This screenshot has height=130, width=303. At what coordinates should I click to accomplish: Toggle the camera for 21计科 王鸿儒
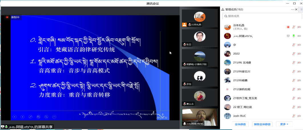coord(299,62)
